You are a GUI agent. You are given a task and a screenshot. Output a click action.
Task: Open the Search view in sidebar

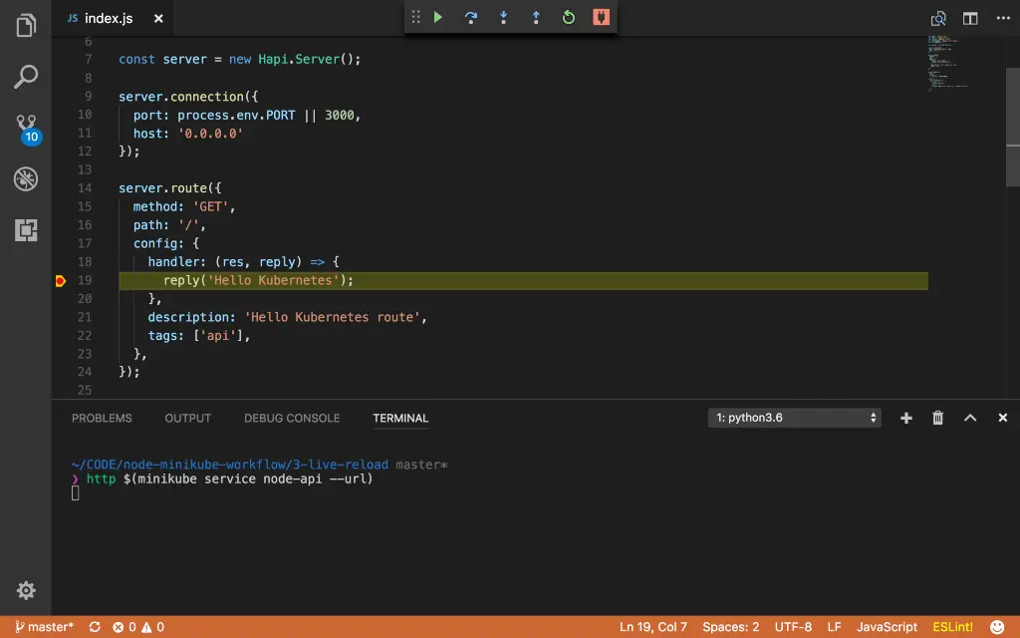pos(26,77)
